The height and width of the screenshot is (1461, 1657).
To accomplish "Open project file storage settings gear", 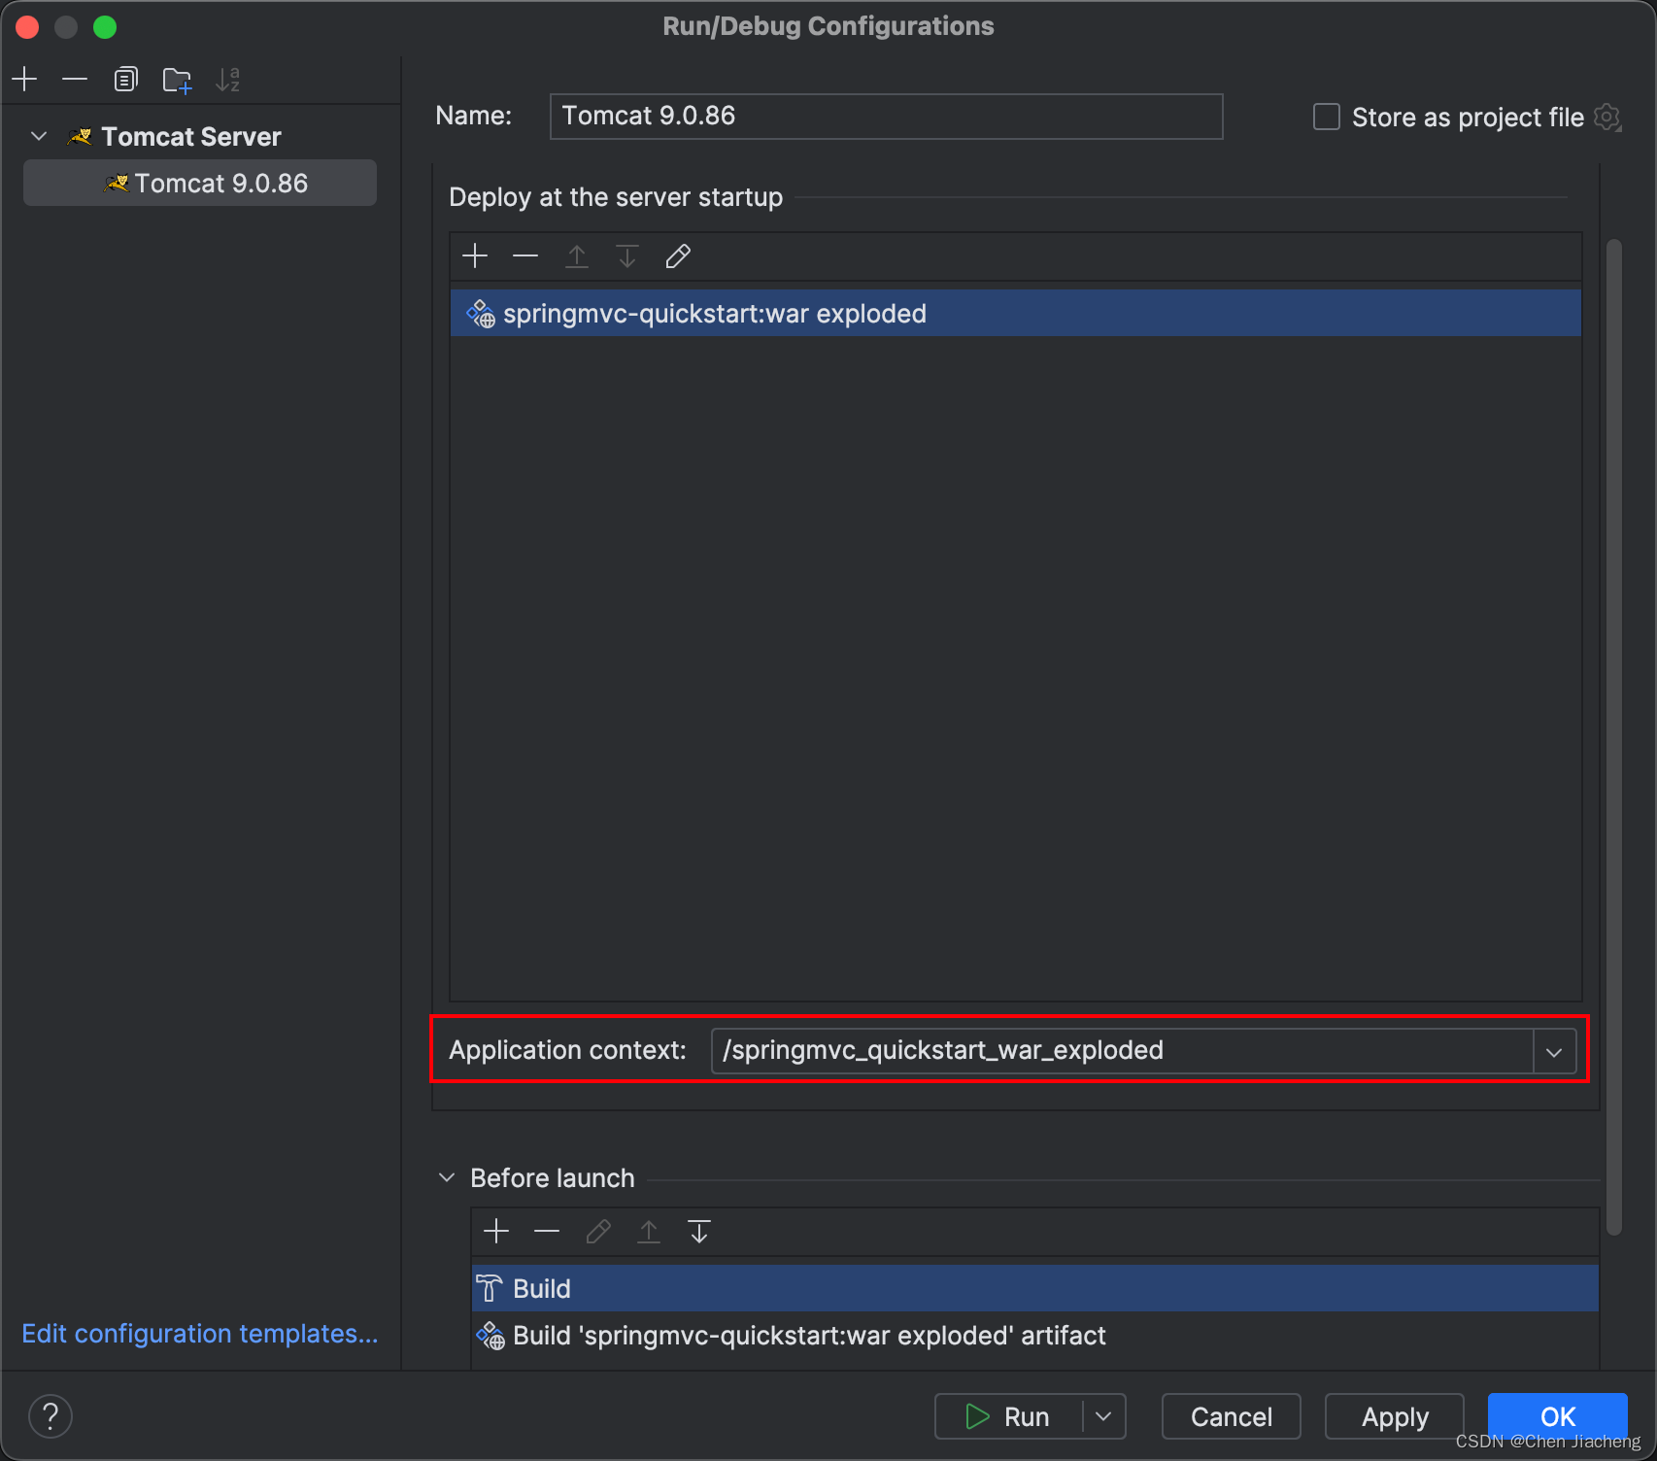I will pos(1608,118).
